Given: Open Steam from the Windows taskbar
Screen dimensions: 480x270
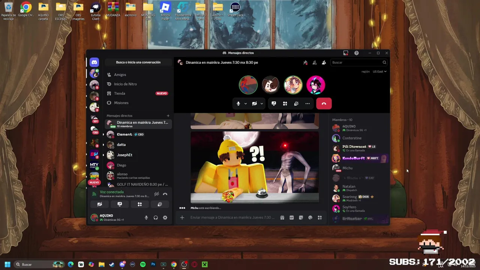Looking at the screenshot, I should [x=112, y=264].
